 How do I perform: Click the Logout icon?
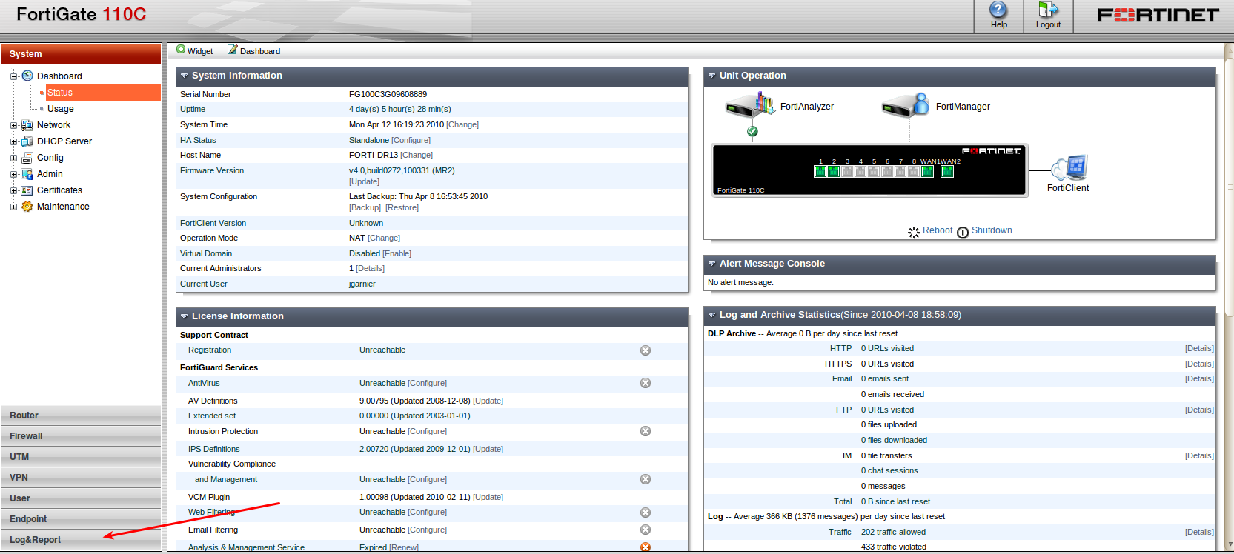pos(1048,10)
